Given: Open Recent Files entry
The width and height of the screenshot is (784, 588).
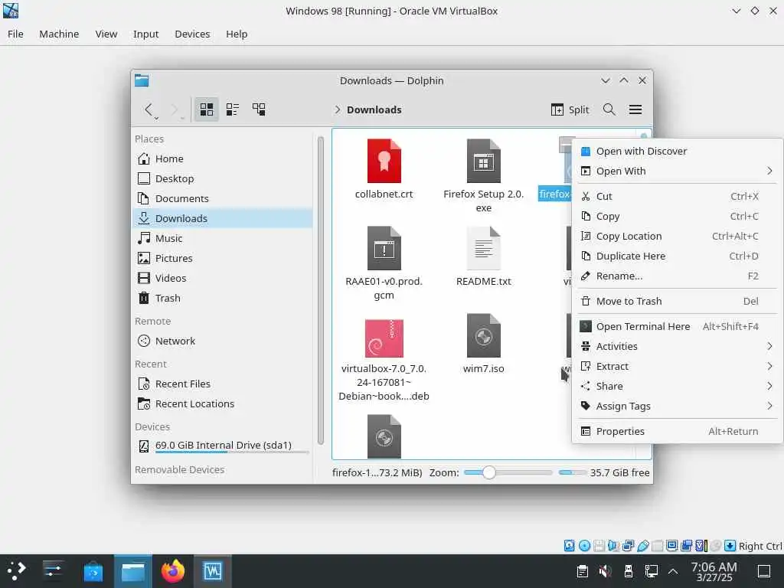Looking at the screenshot, I should click(x=223, y=384).
